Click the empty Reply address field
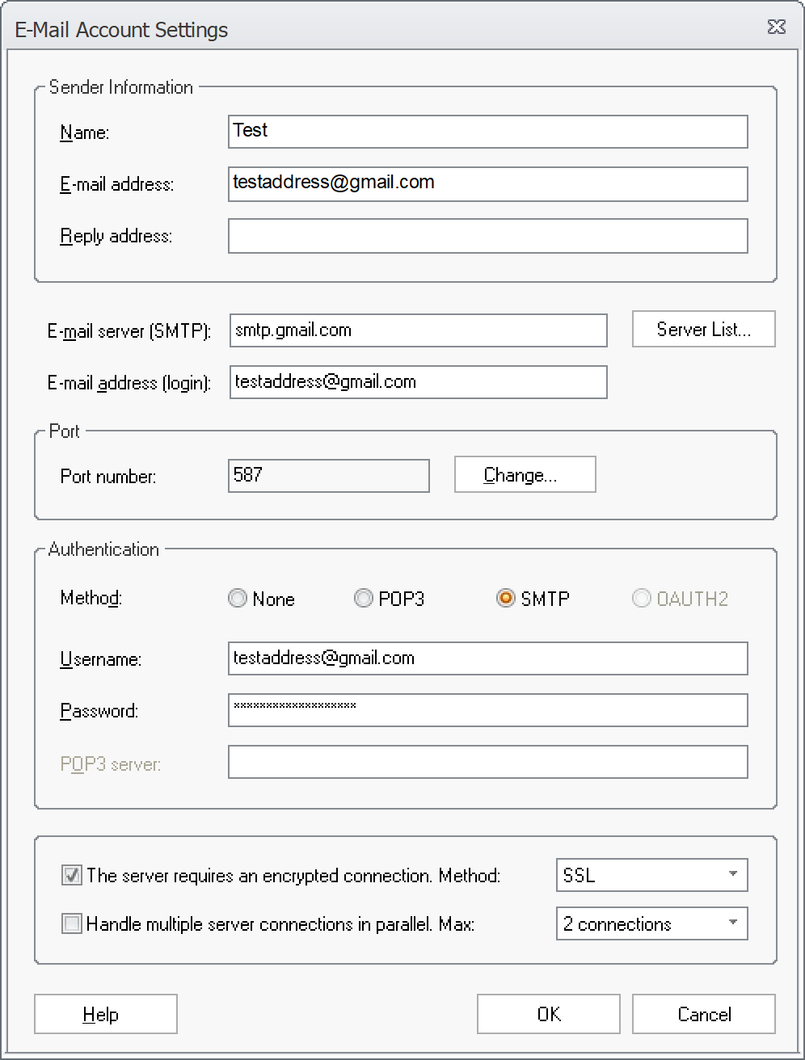This screenshot has height=1060, width=805. tap(487, 235)
